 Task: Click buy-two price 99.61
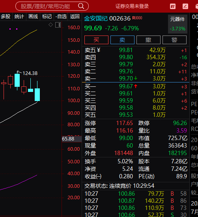[126, 94]
